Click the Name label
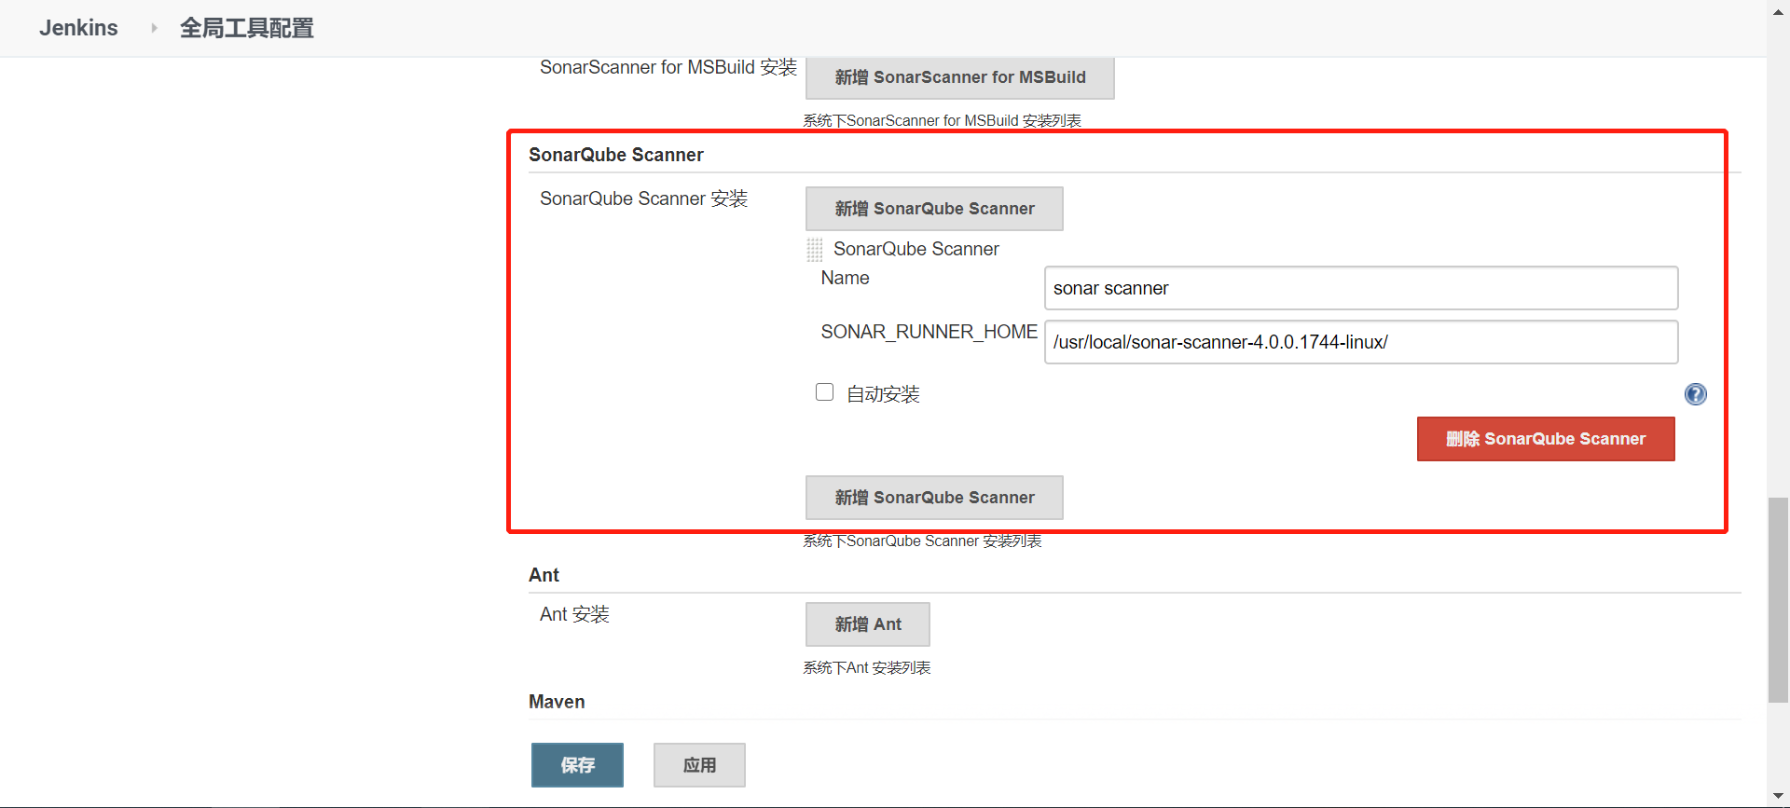Viewport: 1790px width, 808px height. tap(845, 278)
